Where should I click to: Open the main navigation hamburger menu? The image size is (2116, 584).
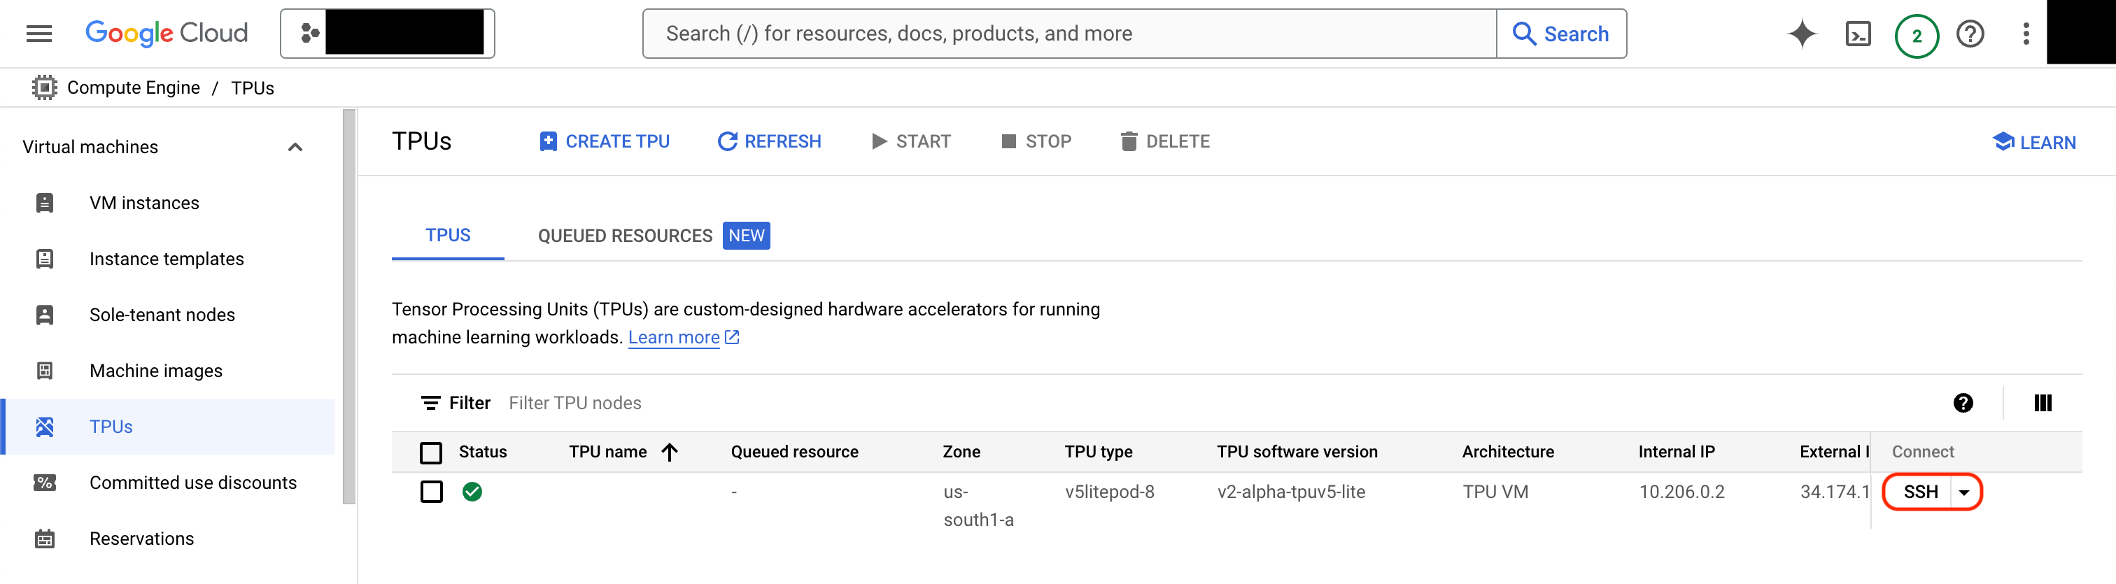pos(38,34)
